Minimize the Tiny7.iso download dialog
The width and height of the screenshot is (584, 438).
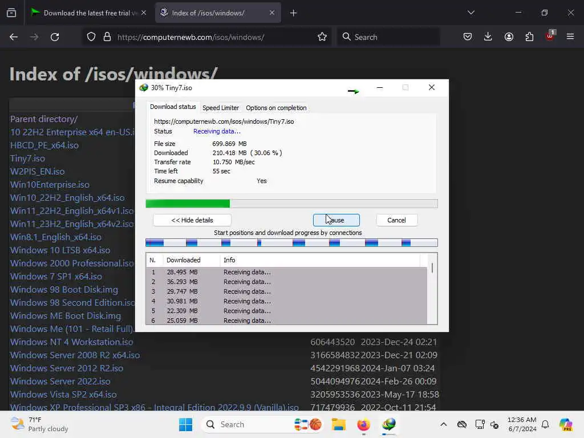(379, 87)
